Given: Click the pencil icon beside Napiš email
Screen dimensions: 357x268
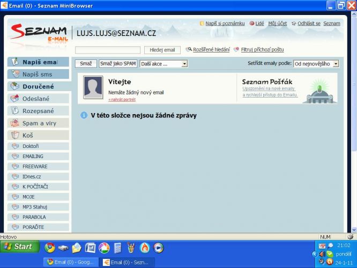Looking at the screenshot, I should (15, 62).
